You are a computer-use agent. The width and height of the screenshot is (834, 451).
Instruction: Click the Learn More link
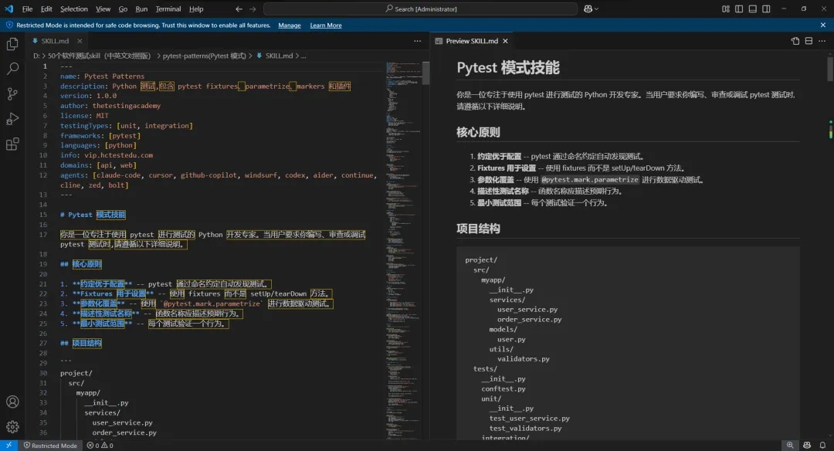pos(326,25)
